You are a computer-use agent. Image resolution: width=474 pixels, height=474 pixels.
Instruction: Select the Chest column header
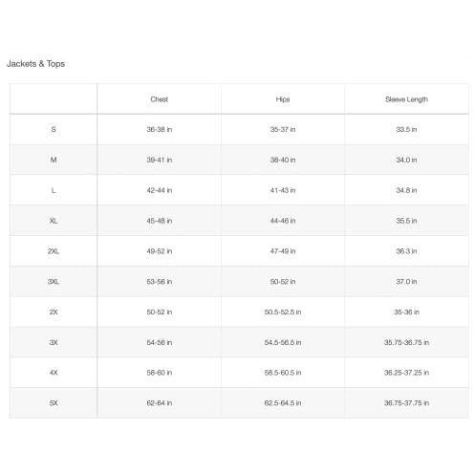click(159, 99)
